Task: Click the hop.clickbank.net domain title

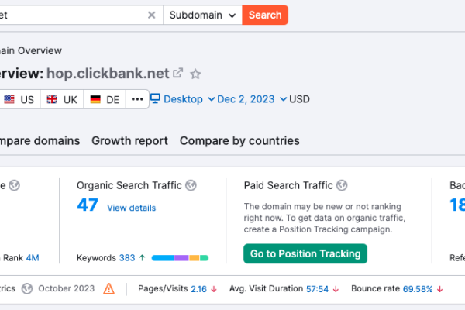Action: pyautogui.click(x=108, y=74)
